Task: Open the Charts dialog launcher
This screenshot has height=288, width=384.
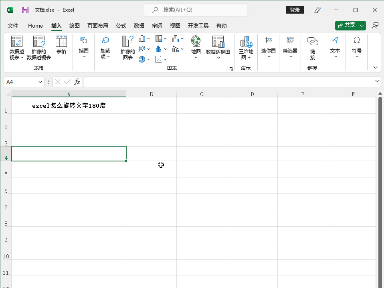Action: coord(231,69)
